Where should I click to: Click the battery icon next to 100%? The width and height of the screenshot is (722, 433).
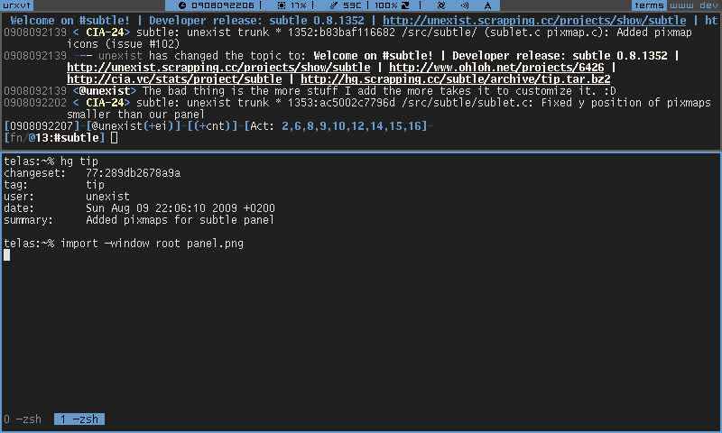tap(405, 5)
